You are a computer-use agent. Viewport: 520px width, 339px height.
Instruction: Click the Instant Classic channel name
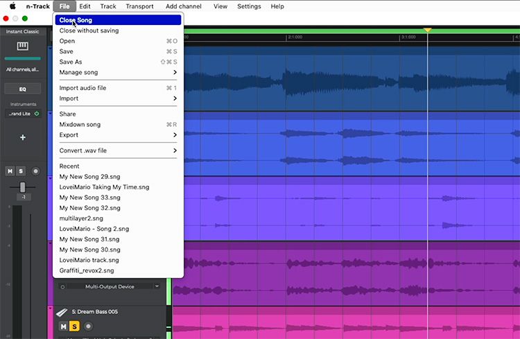tap(23, 31)
